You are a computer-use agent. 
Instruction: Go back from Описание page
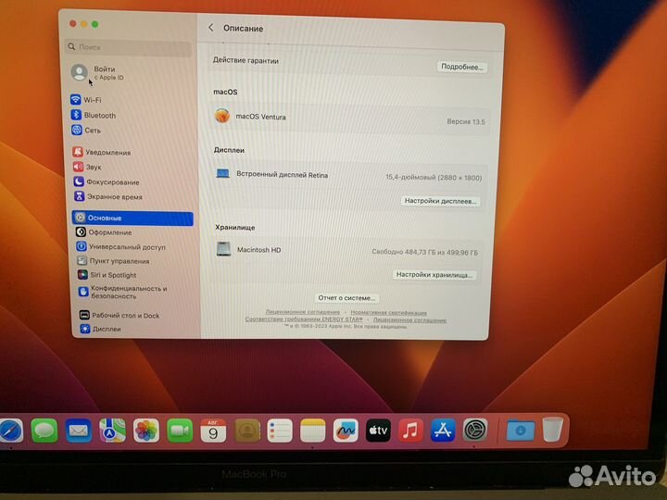(x=211, y=28)
